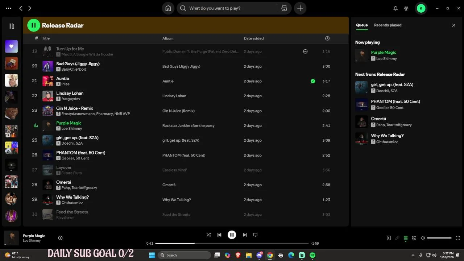This screenshot has height=261, width=464.
Task: Click the hide icon on Turn Up for Me row
Action: click(x=305, y=51)
